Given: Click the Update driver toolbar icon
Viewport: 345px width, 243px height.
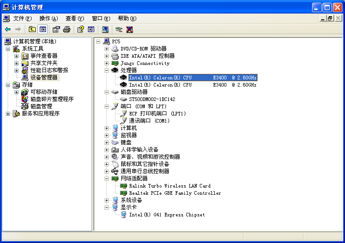Looking at the screenshot, I should coord(119,29).
